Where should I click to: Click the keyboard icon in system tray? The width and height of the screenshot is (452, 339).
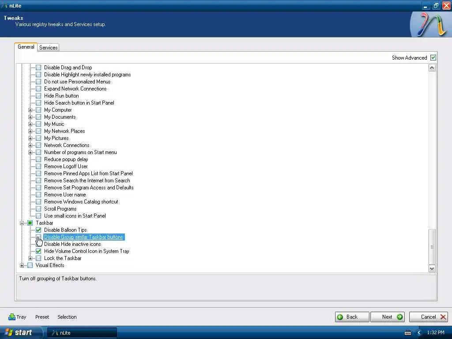pos(407,333)
